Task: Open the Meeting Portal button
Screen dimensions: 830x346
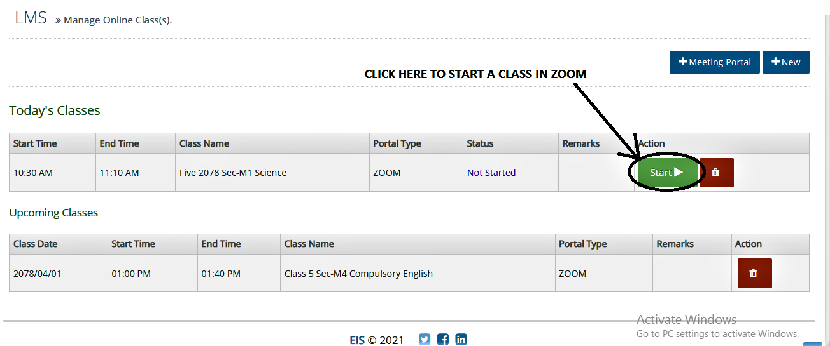Action: [714, 62]
